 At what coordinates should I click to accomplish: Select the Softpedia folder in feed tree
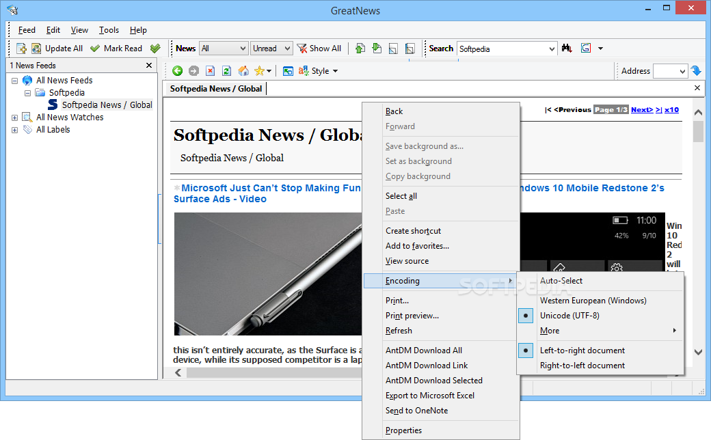point(67,92)
